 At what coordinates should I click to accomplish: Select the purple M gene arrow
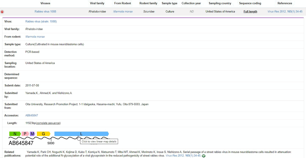tap(32, 134)
